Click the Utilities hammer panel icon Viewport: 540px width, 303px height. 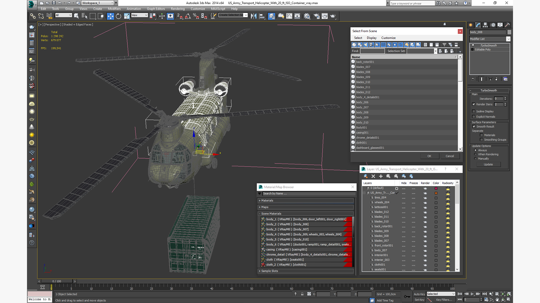click(x=507, y=25)
